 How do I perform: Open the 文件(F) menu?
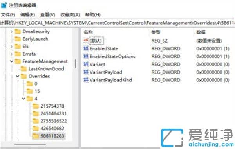(x=8, y=14)
